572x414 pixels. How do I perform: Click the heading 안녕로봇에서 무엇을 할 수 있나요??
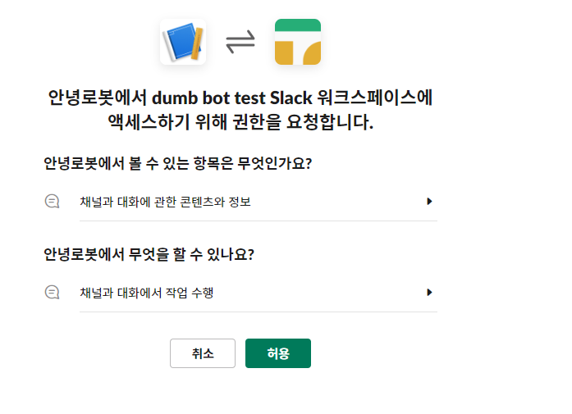(x=149, y=254)
